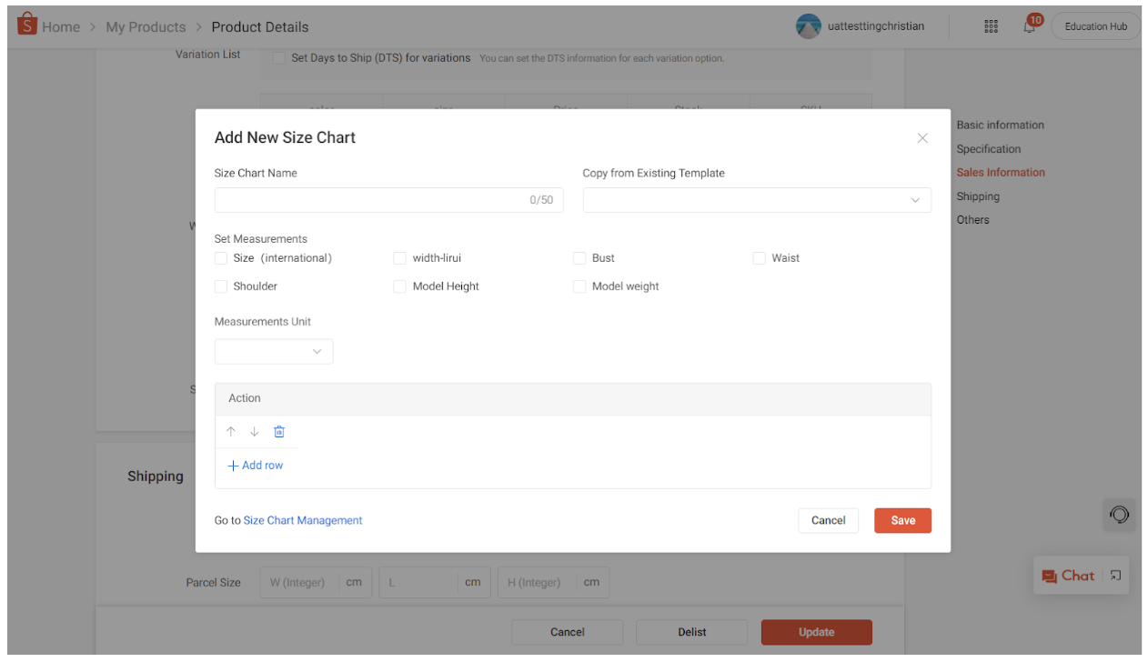
Task: Delete the row using the trash icon
Action: click(279, 431)
